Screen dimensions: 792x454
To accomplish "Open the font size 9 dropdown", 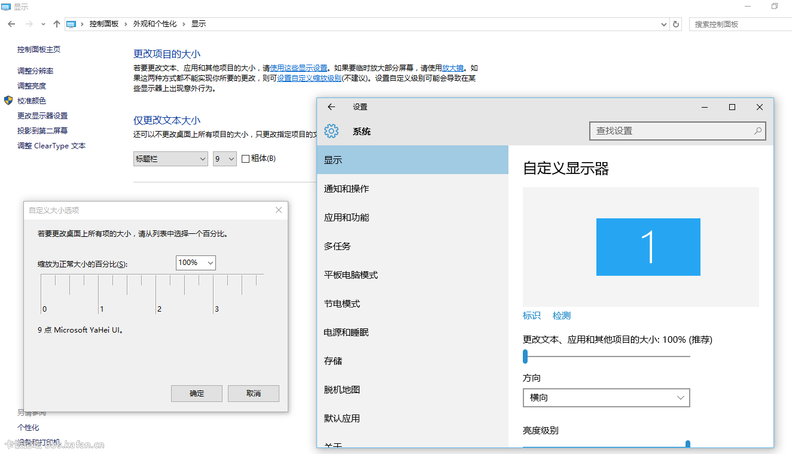I will click(225, 159).
